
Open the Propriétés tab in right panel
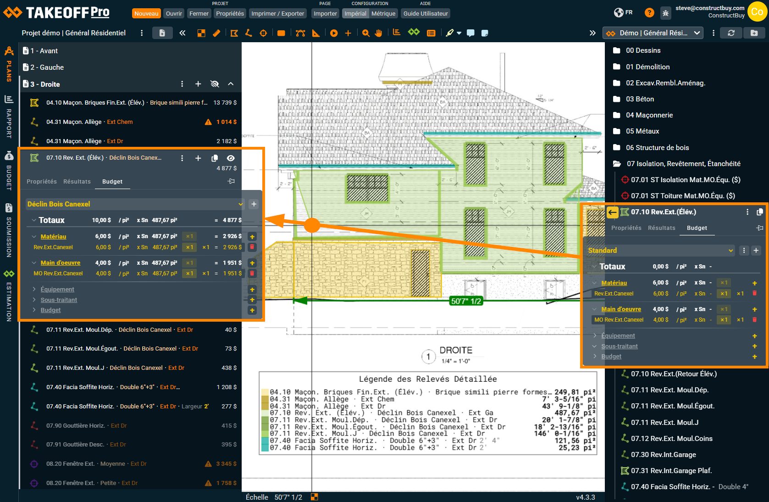pyautogui.click(x=626, y=228)
